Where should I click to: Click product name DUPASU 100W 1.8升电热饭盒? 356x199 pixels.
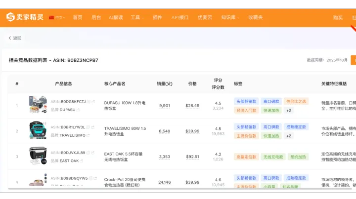[125, 106]
